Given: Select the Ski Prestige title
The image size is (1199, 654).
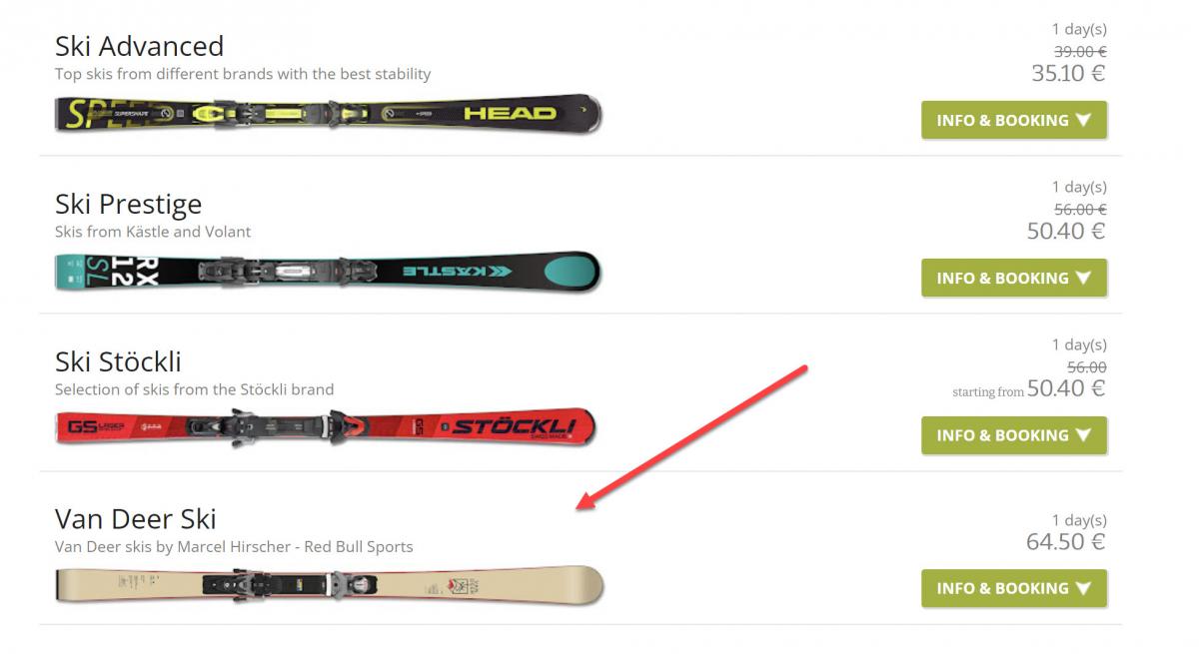Looking at the screenshot, I should click(128, 204).
